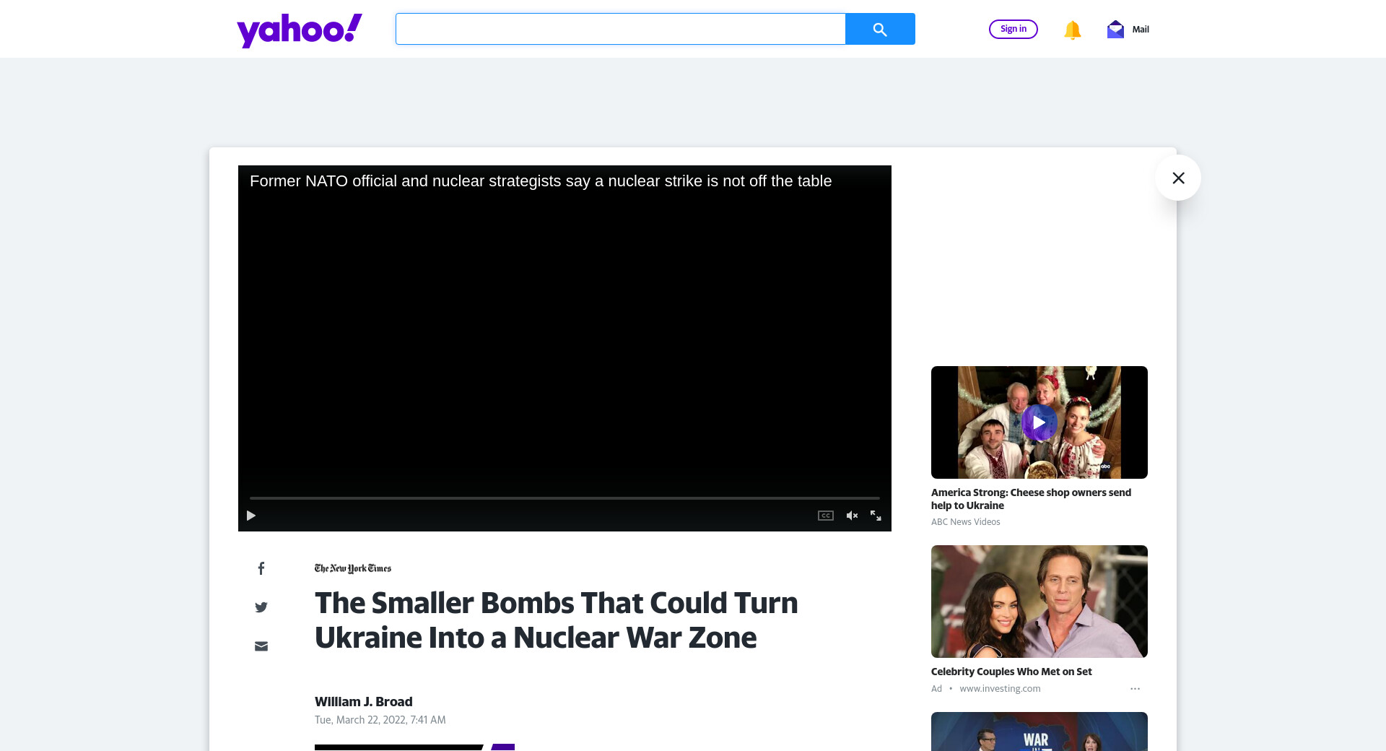Share article on Facebook
Viewport: 1386px width, 751px height.
click(261, 568)
